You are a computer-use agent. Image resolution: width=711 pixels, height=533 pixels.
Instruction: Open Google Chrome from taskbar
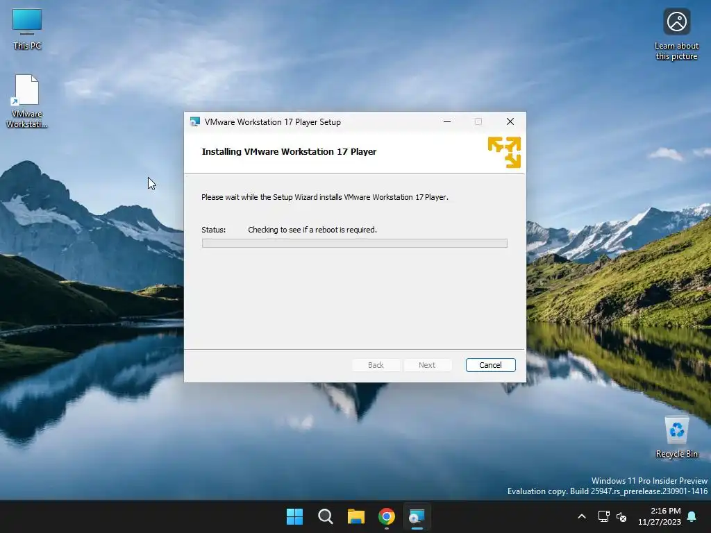[386, 516]
